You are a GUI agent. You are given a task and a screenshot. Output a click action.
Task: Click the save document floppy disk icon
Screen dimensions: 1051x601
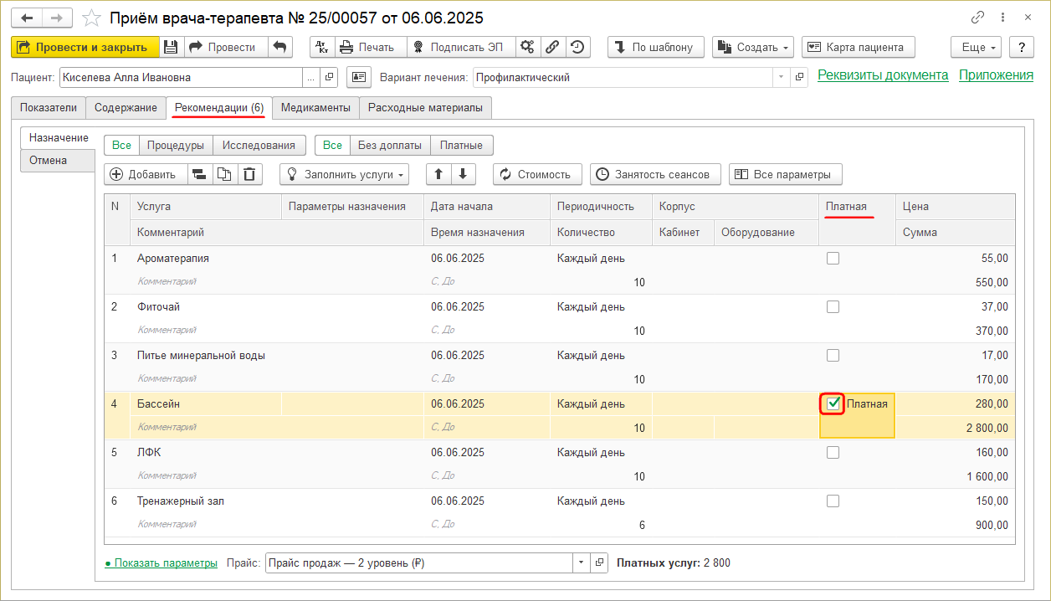coord(171,47)
